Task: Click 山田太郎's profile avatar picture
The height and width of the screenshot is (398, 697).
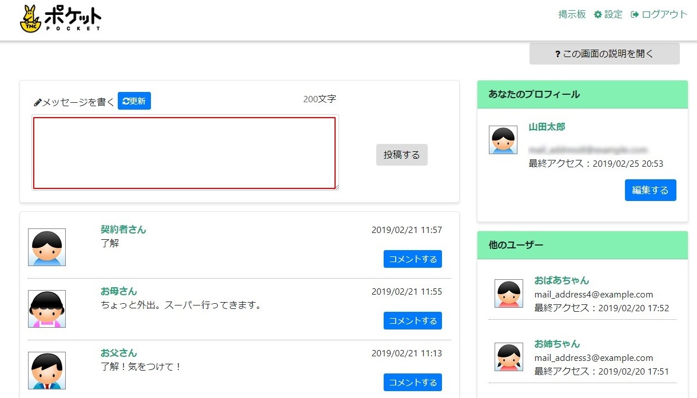Action: coord(503,140)
